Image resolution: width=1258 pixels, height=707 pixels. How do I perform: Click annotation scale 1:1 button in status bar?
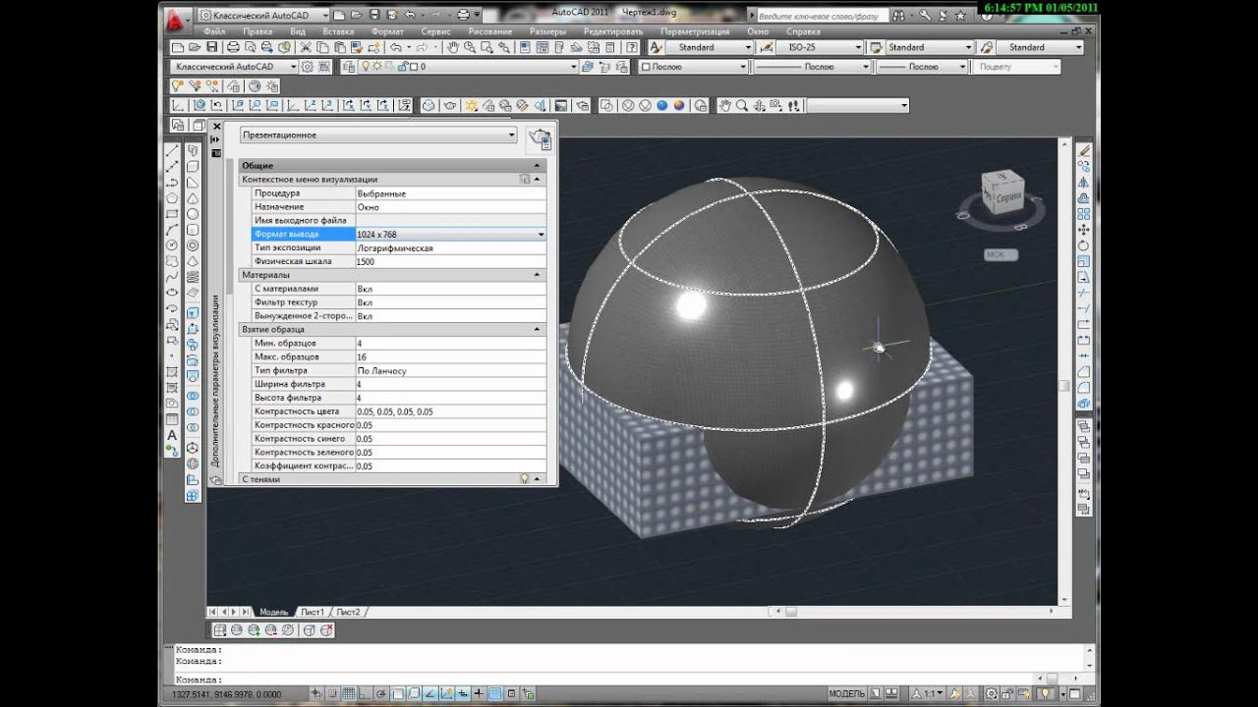934,693
